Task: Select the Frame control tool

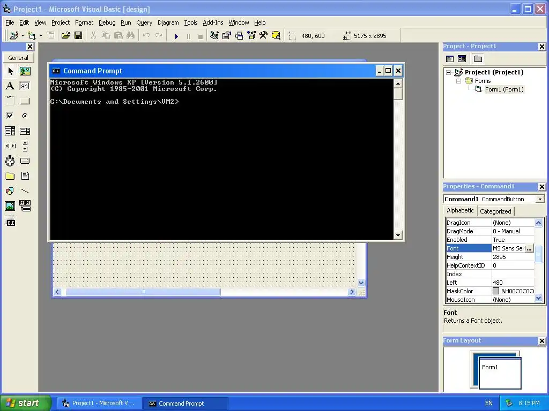Action: click(x=10, y=101)
